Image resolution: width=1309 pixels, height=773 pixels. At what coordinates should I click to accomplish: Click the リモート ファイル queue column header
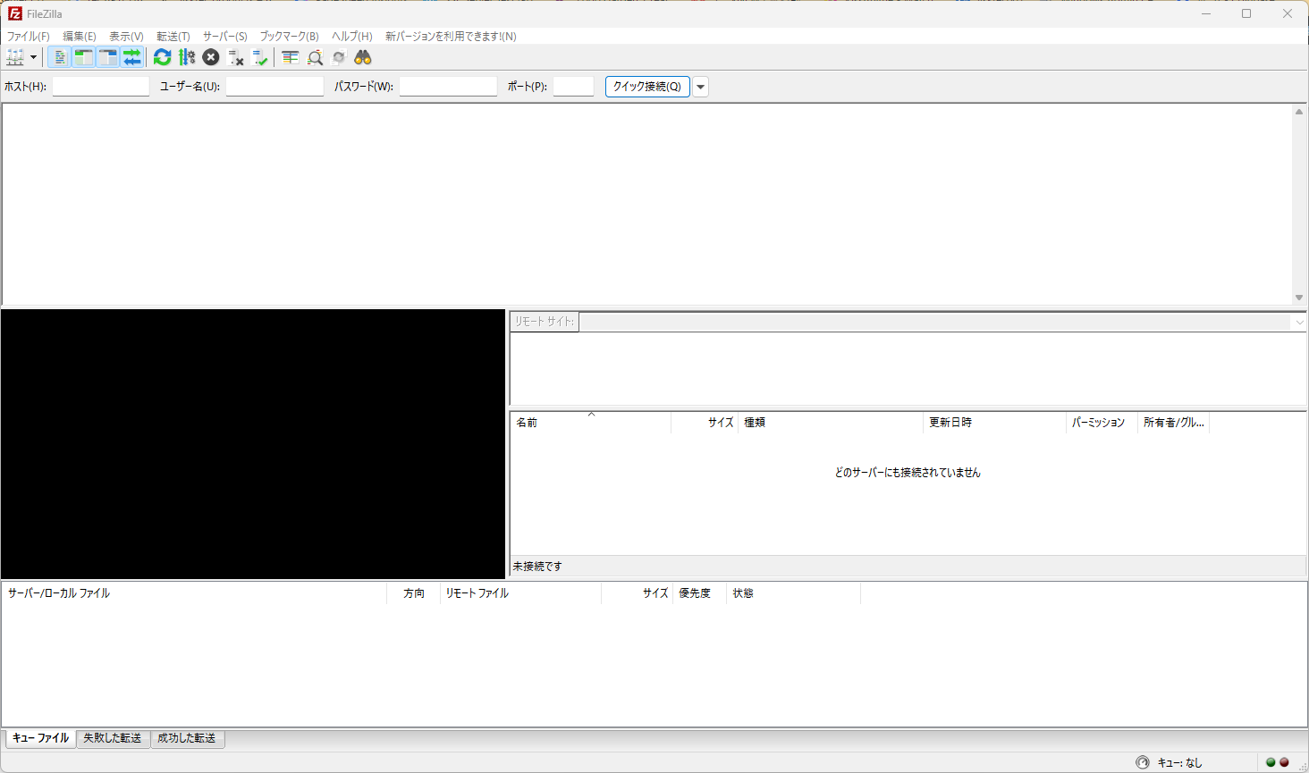tap(521, 593)
